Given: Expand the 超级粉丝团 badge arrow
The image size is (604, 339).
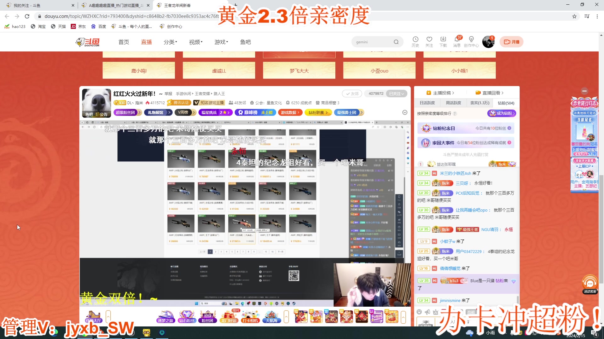Looking at the screenshot, I should tap(139, 112).
